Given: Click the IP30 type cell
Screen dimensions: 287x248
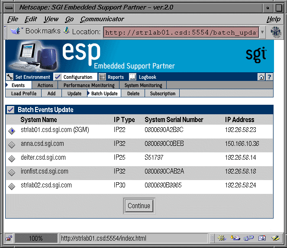Looking at the screenshot, I should point(119,185).
